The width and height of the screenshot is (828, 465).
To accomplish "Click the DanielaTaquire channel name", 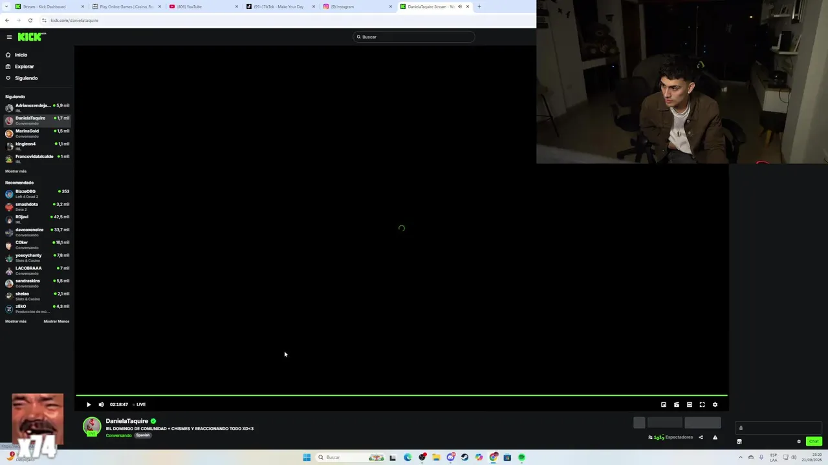I will click(x=127, y=421).
